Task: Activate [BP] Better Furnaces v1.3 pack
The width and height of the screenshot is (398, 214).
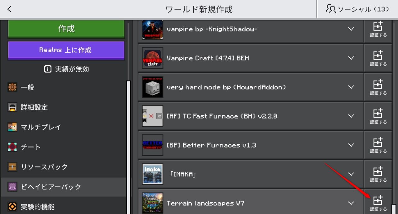Action: (x=378, y=145)
